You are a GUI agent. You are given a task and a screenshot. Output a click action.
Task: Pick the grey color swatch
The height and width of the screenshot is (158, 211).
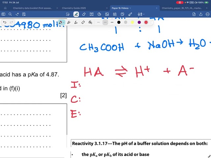point(126,22)
